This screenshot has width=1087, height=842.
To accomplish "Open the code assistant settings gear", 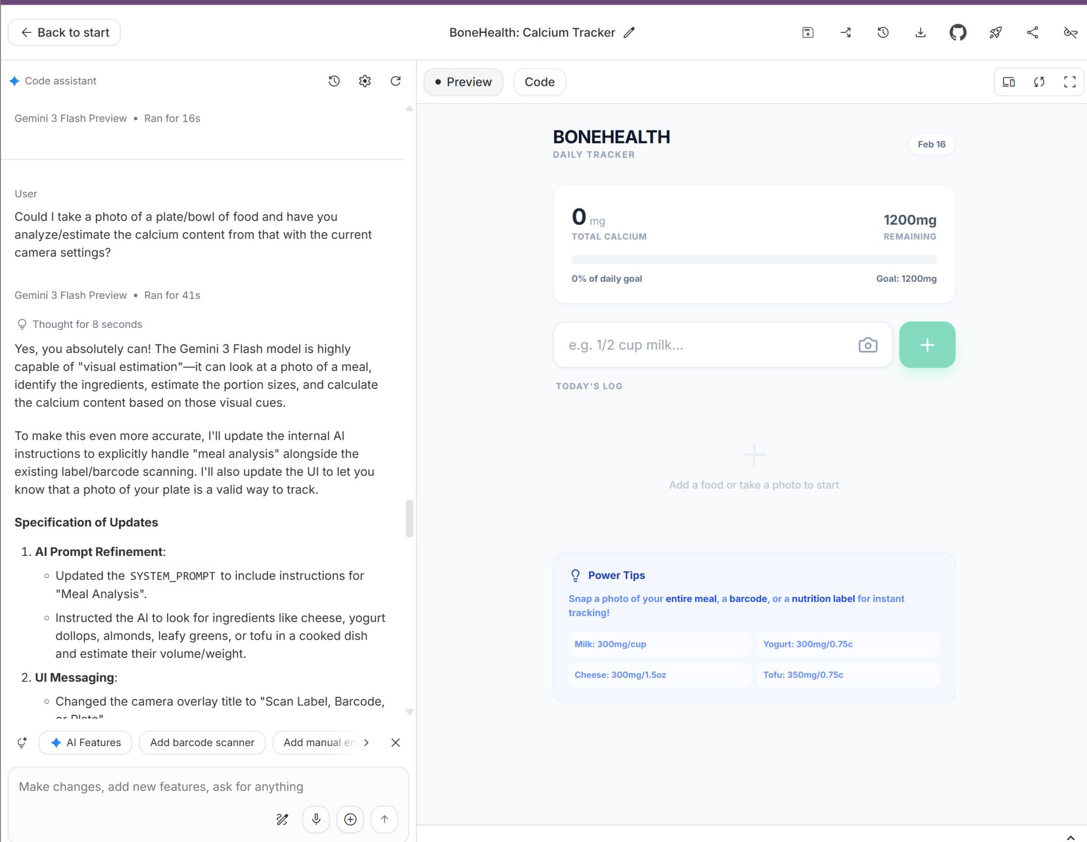I will [x=364, y=81].
